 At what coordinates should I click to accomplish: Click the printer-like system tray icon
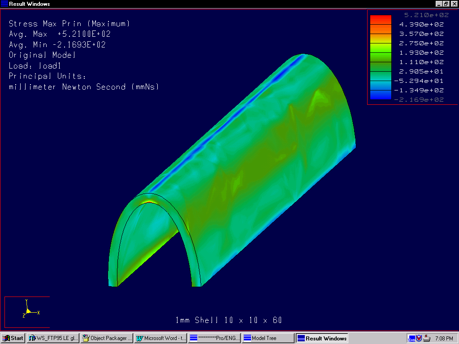coord(427,338)
